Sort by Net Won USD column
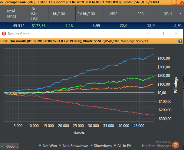Screen dimensions: 184x150 tap(35, 14)
